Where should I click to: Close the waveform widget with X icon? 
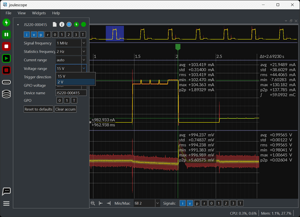296,21
